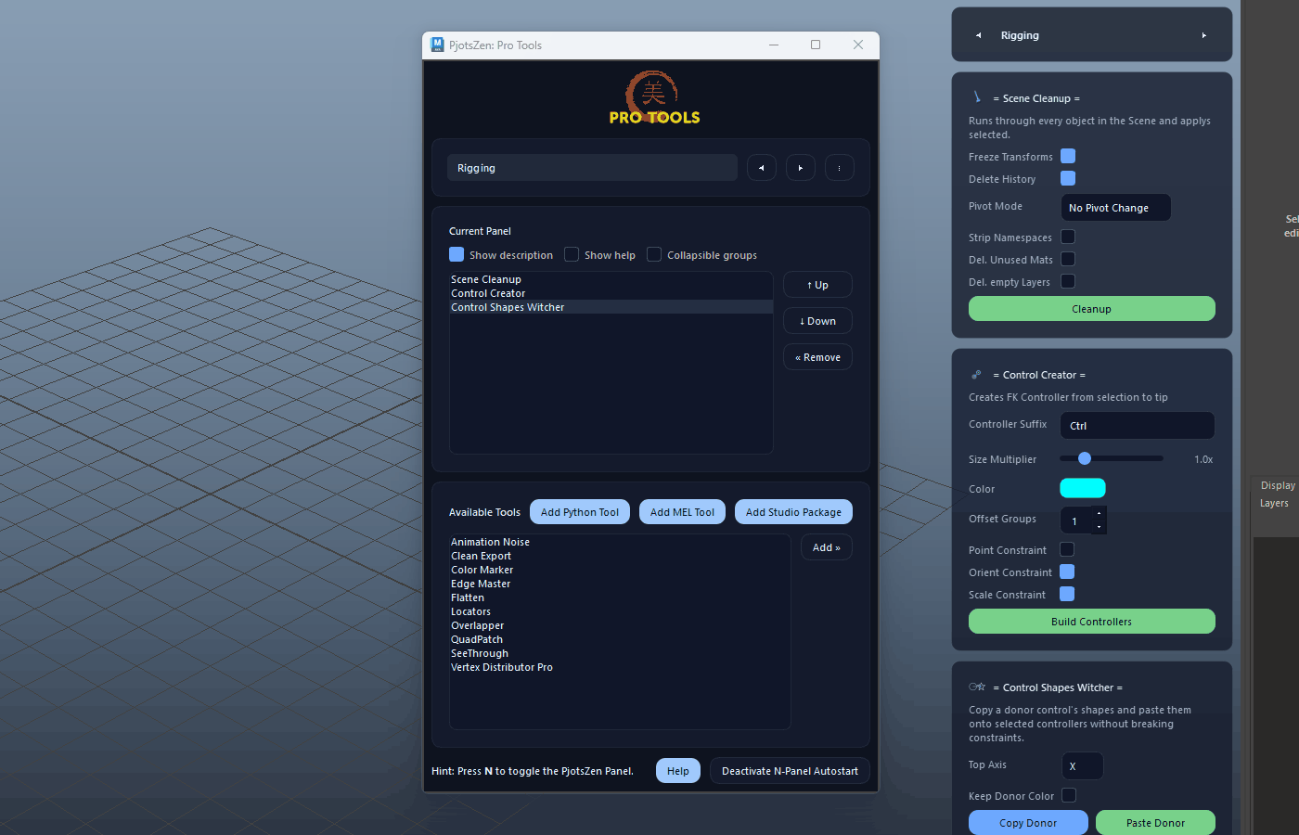Click the Pro Tools logo

coord(654,97)
